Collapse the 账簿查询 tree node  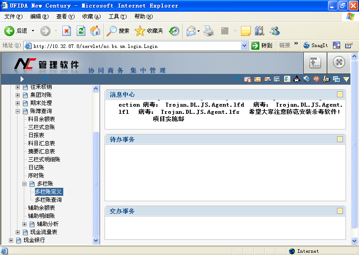coord(18,112)
